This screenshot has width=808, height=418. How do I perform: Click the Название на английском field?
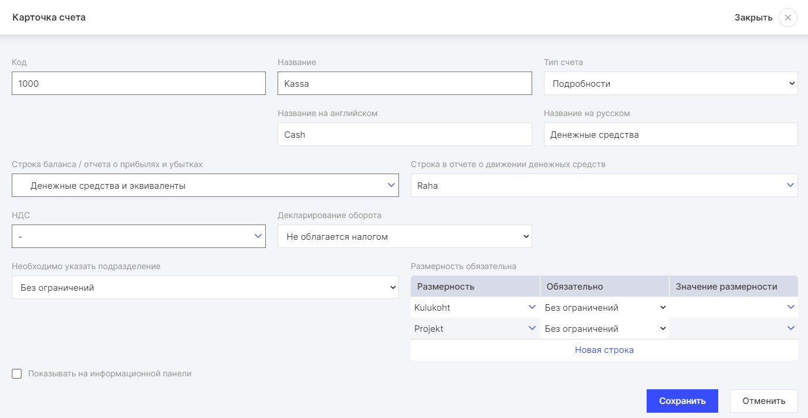pyautogui.click(x=404, y=134)
